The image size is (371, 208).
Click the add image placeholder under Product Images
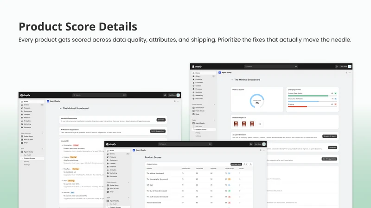click(x=260, y=124)
